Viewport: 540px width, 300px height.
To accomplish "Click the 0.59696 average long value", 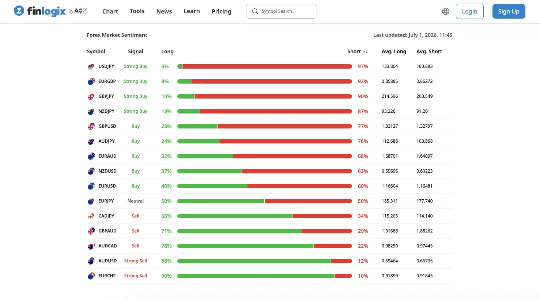I will 390,171.
